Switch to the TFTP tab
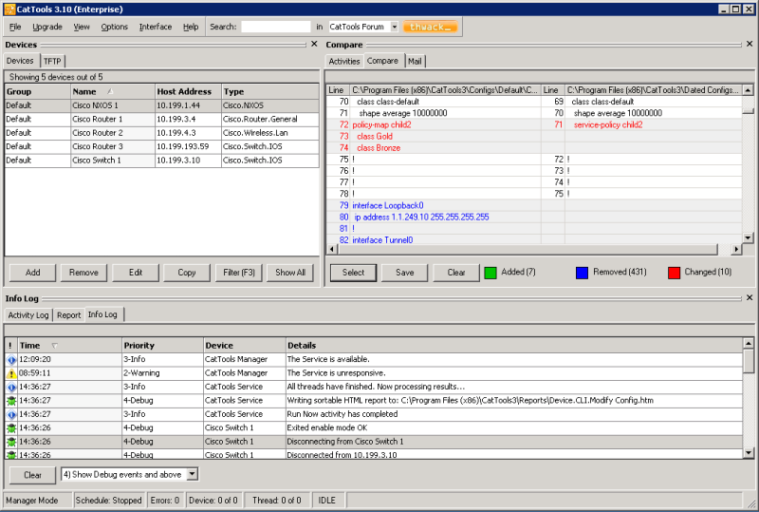The height and width of the screenshot is (512, 759). click(52, 61)
